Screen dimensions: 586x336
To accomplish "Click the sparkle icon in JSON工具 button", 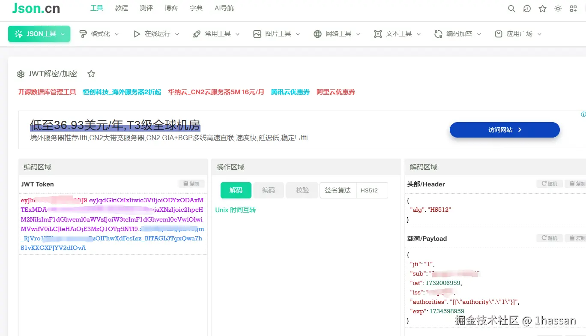I will [x=18, y=34].
